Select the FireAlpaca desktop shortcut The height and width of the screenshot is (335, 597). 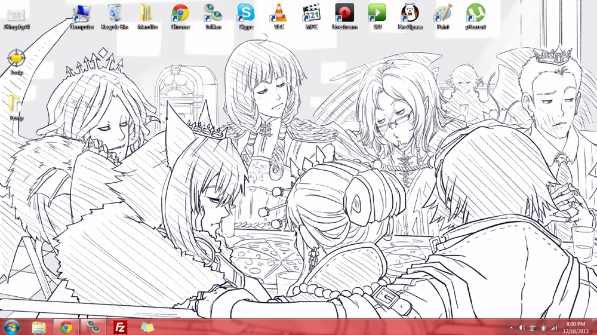(x=410, y=17)
